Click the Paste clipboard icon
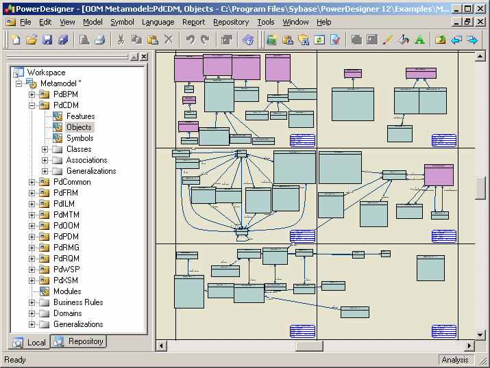Image resolution: width=490 pixels, height=368 pixels. pos(153,40)
